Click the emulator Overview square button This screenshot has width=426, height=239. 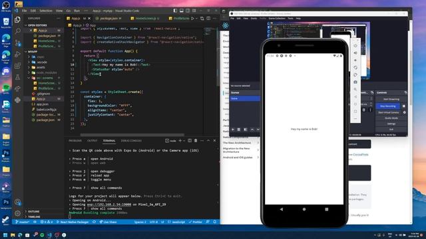click(x=327, y=209)
